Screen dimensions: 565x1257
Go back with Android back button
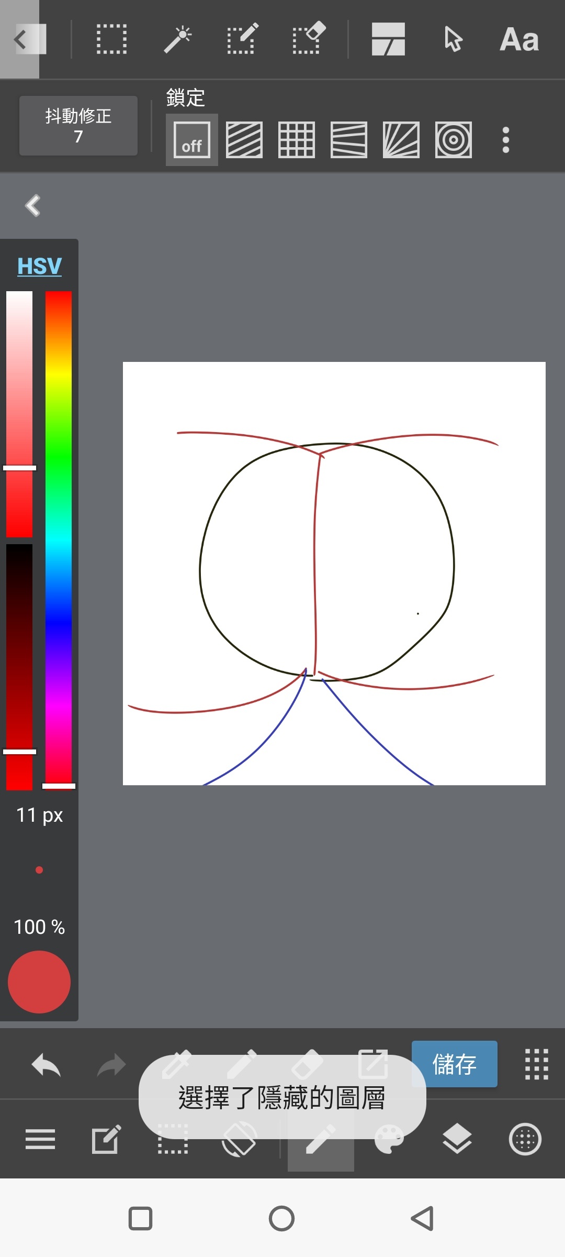(x=423, y=1218)
